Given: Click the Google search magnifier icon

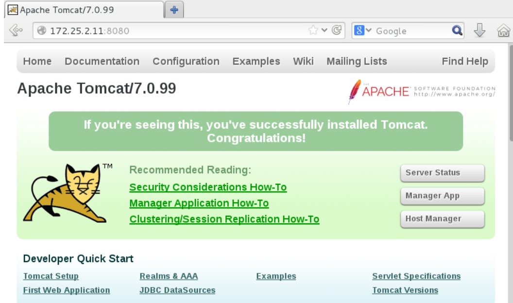Looking at the screenshot, I should tap(457, 31).
